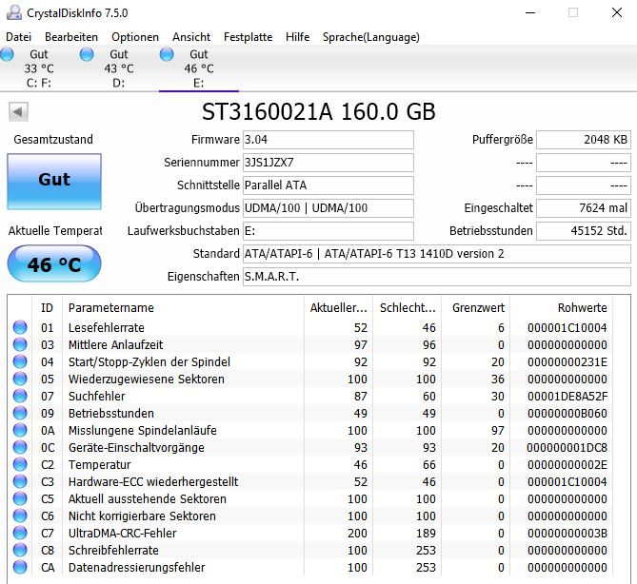637x584 pixels.
Task: Click the Aktueller... column header
Action: [x=338, y=307]
